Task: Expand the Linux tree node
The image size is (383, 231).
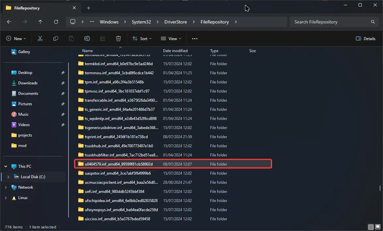Action: [6, 198]
